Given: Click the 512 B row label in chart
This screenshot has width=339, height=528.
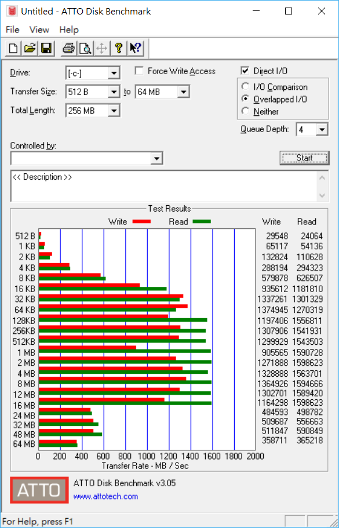Looking at the screenshot, I should pyautogui.click(x=25, y=236).
